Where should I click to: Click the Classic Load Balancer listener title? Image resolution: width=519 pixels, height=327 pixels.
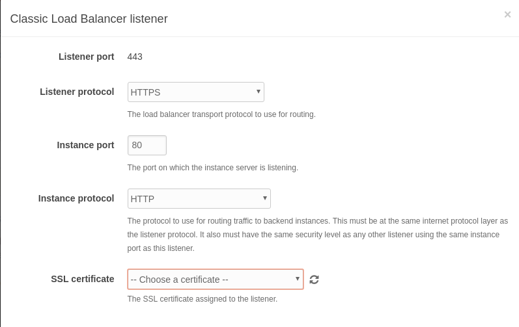[89, 19]
